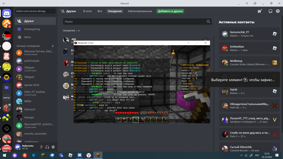The height and width of the screenshot is (159, 283).
Task: Add new direct message plus icon
Action: click(53, 46)
